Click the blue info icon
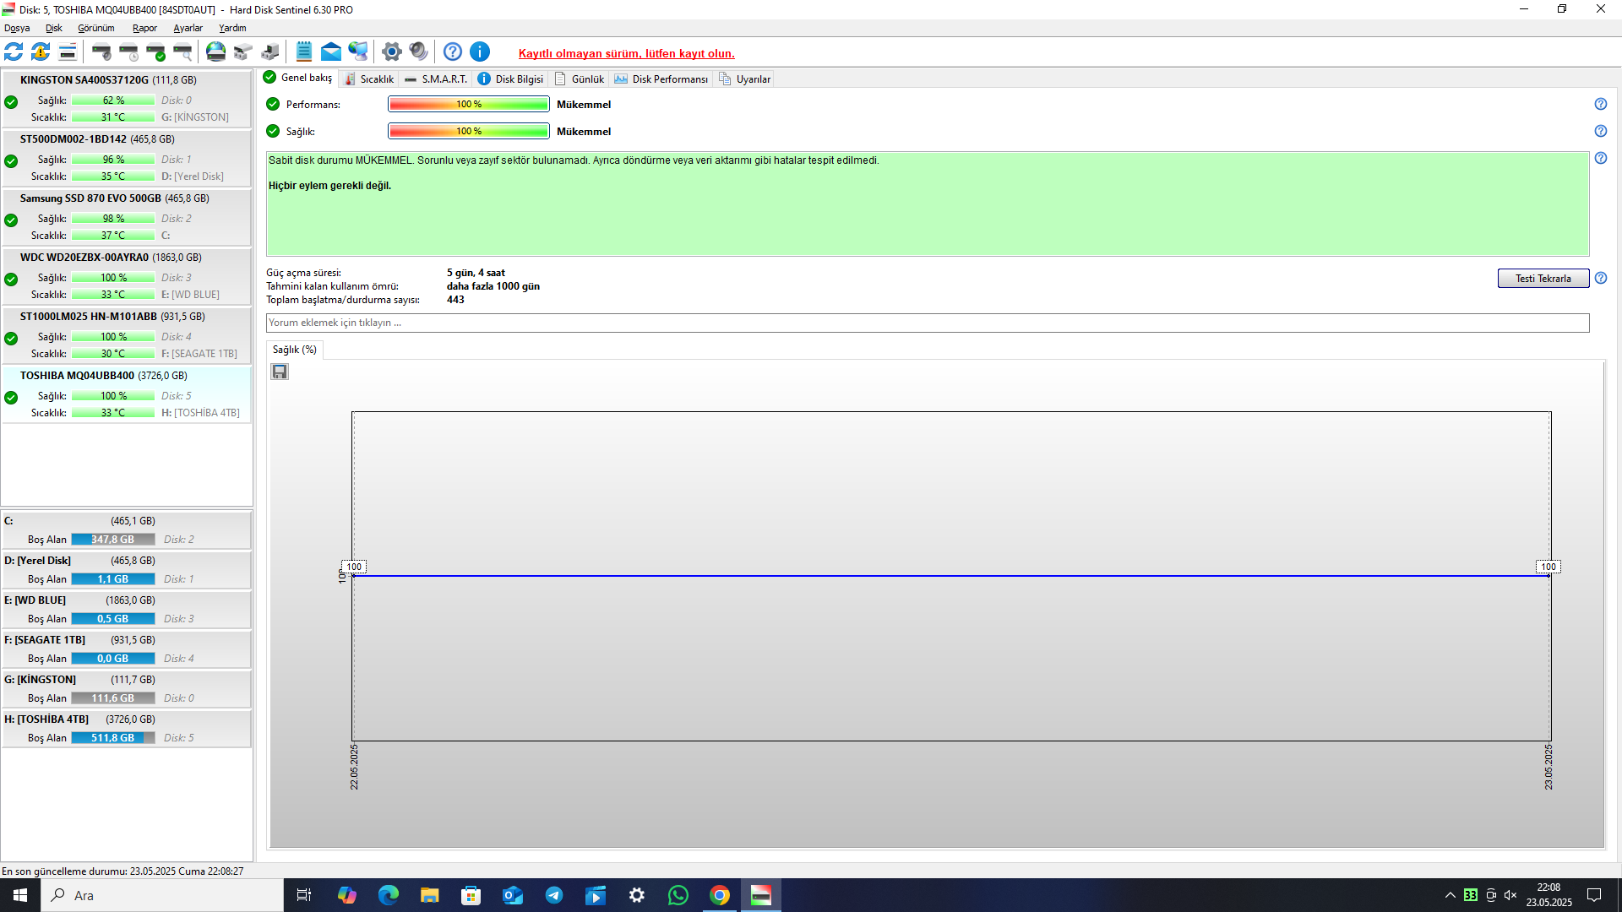 [x=480, y=52]
